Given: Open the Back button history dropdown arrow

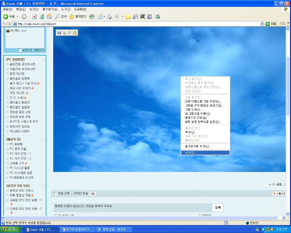Looking at the screenshot, I should pyautogui.click(x=18, y=17).
